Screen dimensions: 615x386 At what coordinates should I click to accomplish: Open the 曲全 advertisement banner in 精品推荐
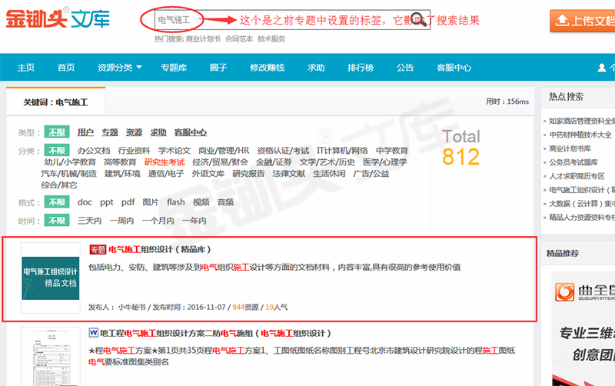[581, 323]
